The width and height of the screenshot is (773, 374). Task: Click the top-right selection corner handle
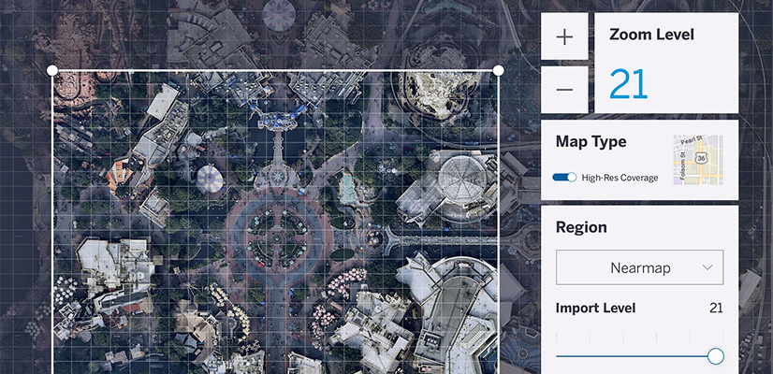click(x=499, y=70)
